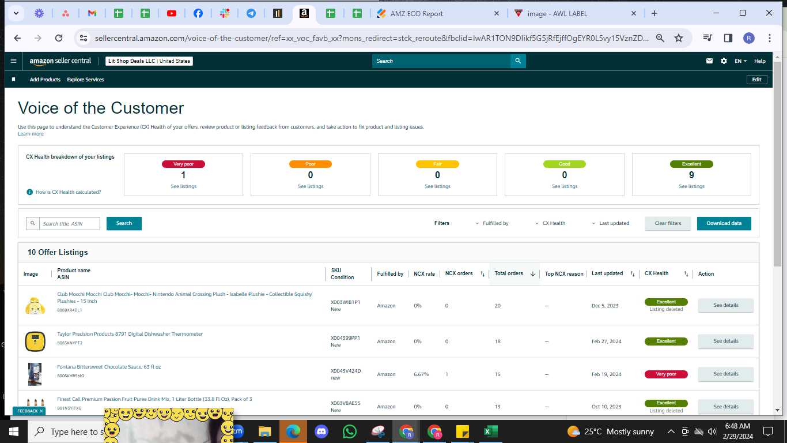Open Chrome media controls icon
787x443 pixels.
[708, 38]
